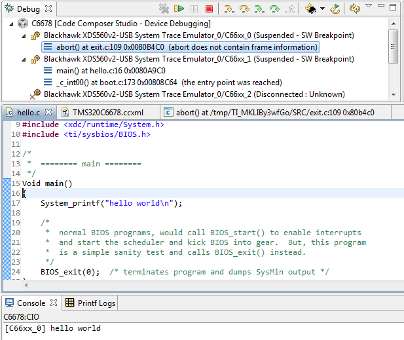
Task: Click the [C66xx_0] hello world console output
Action: tap(53, 328)
